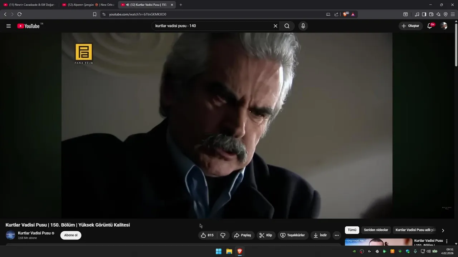Close the Kurtlar Vadisi Pusu browser tab
Viewport: 458px width, 257px height.
tap(172, 5)
